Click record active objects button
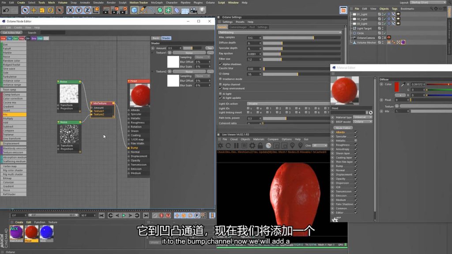 [162, 215]
